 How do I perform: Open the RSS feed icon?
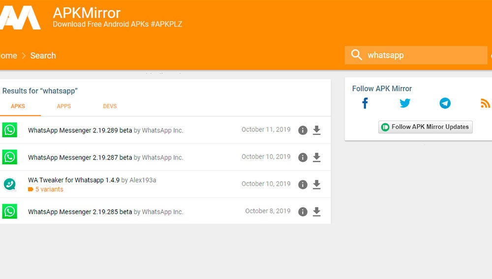(486, 103)
